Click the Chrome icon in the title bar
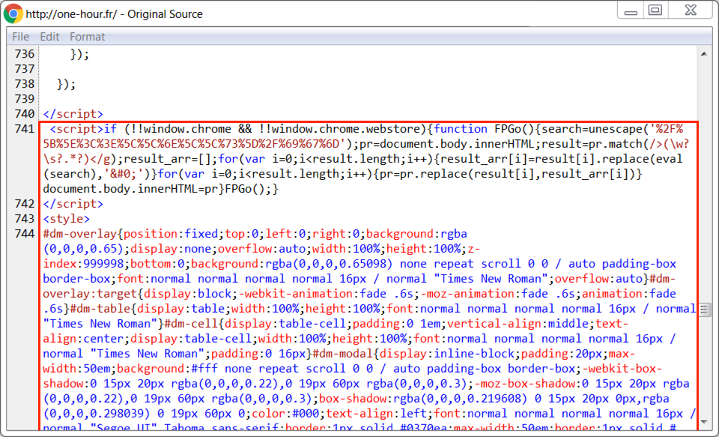Viewport: 719px width, 437px height. click(13, 13)
